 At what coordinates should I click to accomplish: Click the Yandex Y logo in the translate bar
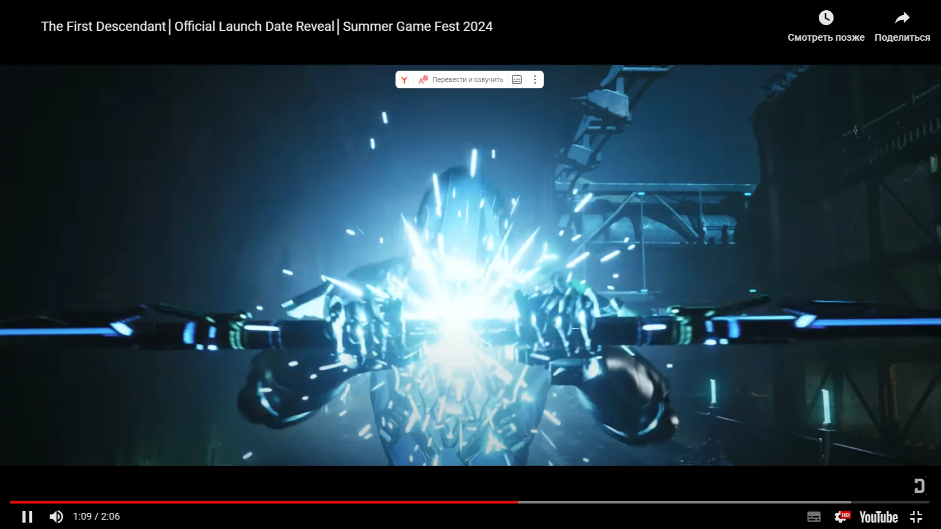(404, 79)
